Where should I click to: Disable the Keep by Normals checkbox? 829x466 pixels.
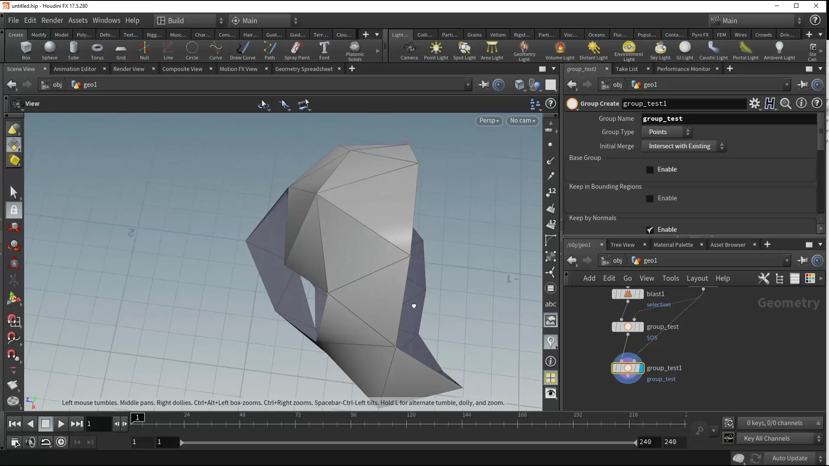click(650, 230)
